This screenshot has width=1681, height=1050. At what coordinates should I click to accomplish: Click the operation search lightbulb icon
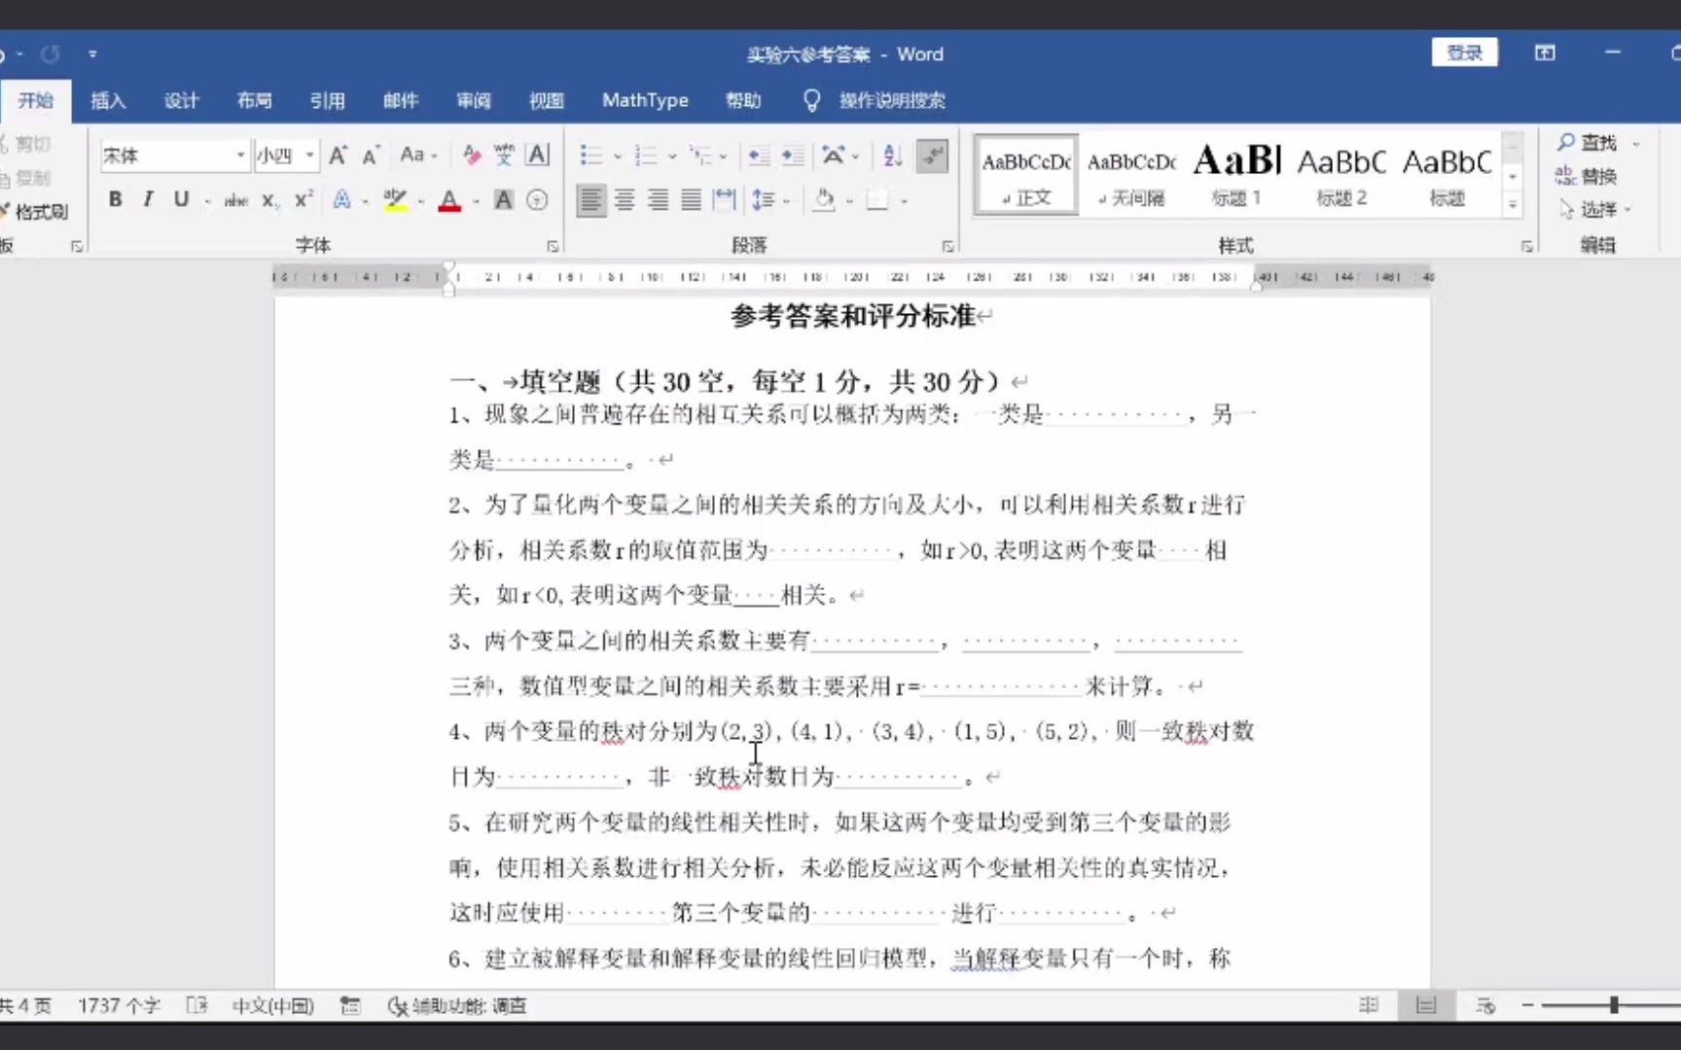point(812,100)
